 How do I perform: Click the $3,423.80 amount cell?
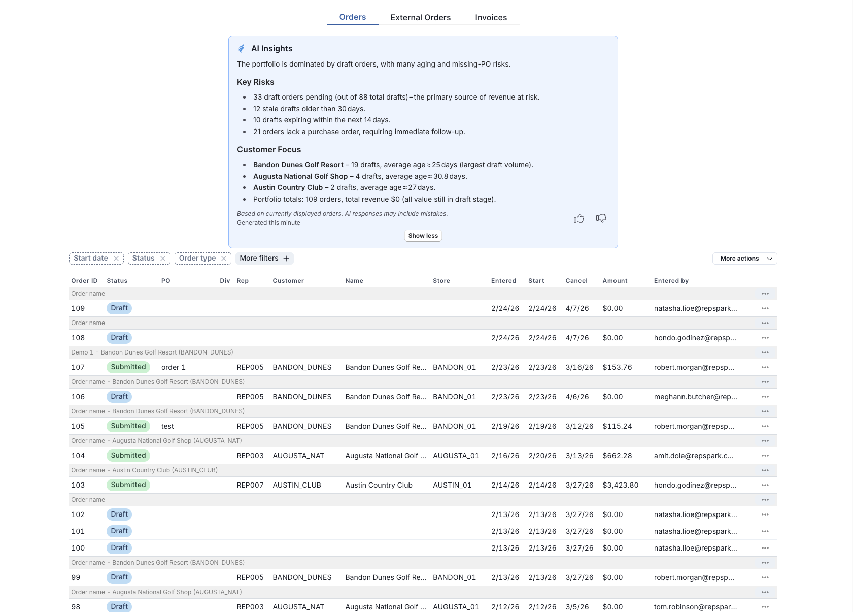(x=621, y=485)
